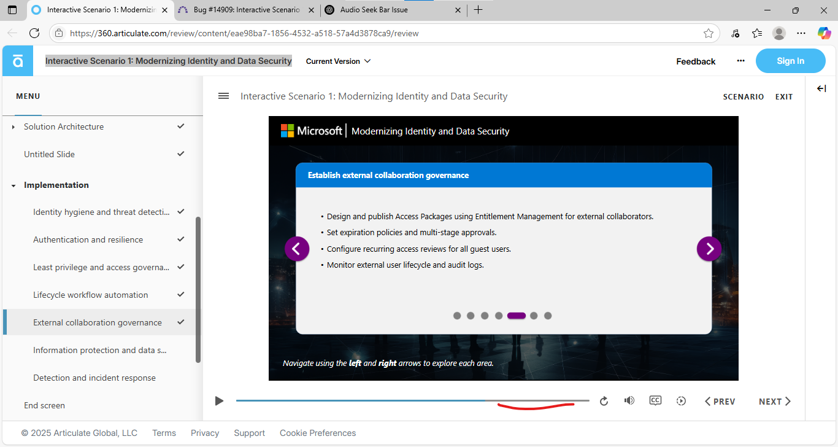
Task: Open the Support link
Action: [x=250, y=433]
